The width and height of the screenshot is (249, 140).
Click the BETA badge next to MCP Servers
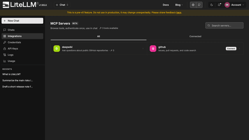[x=75, y=23]
